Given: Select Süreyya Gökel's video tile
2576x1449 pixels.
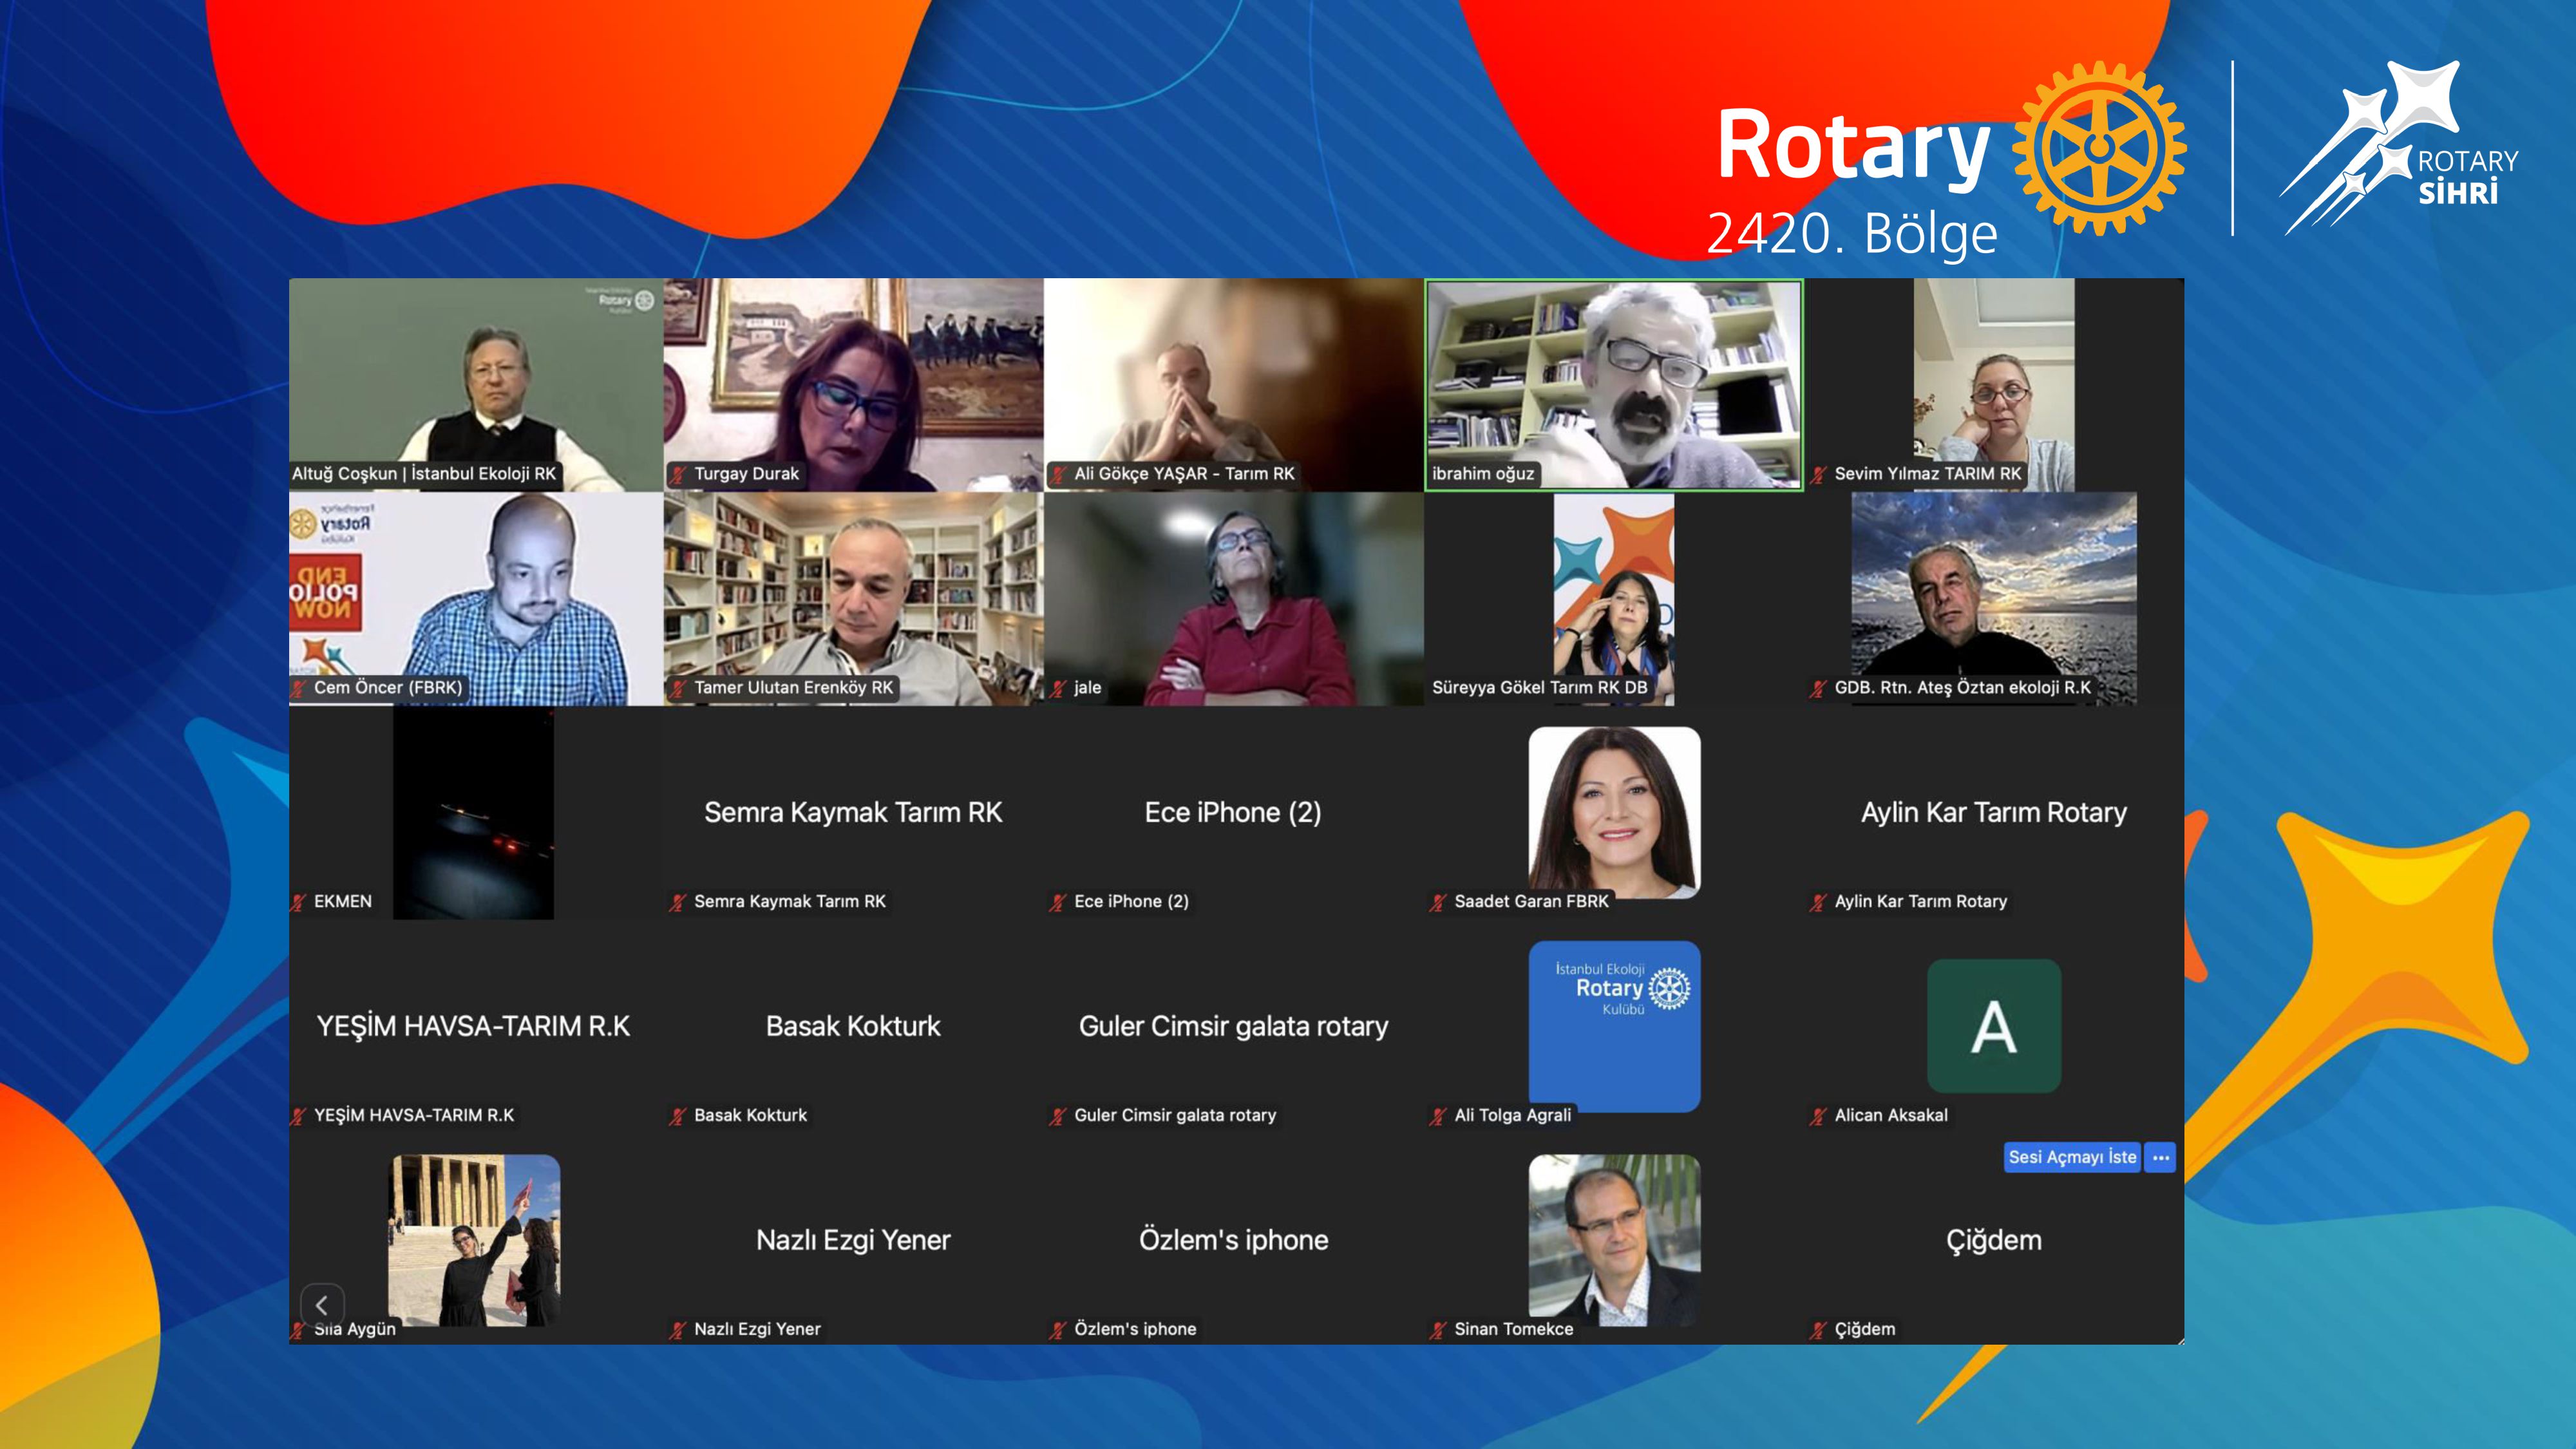Looking at the screenshot, I should coord(1614,599).
